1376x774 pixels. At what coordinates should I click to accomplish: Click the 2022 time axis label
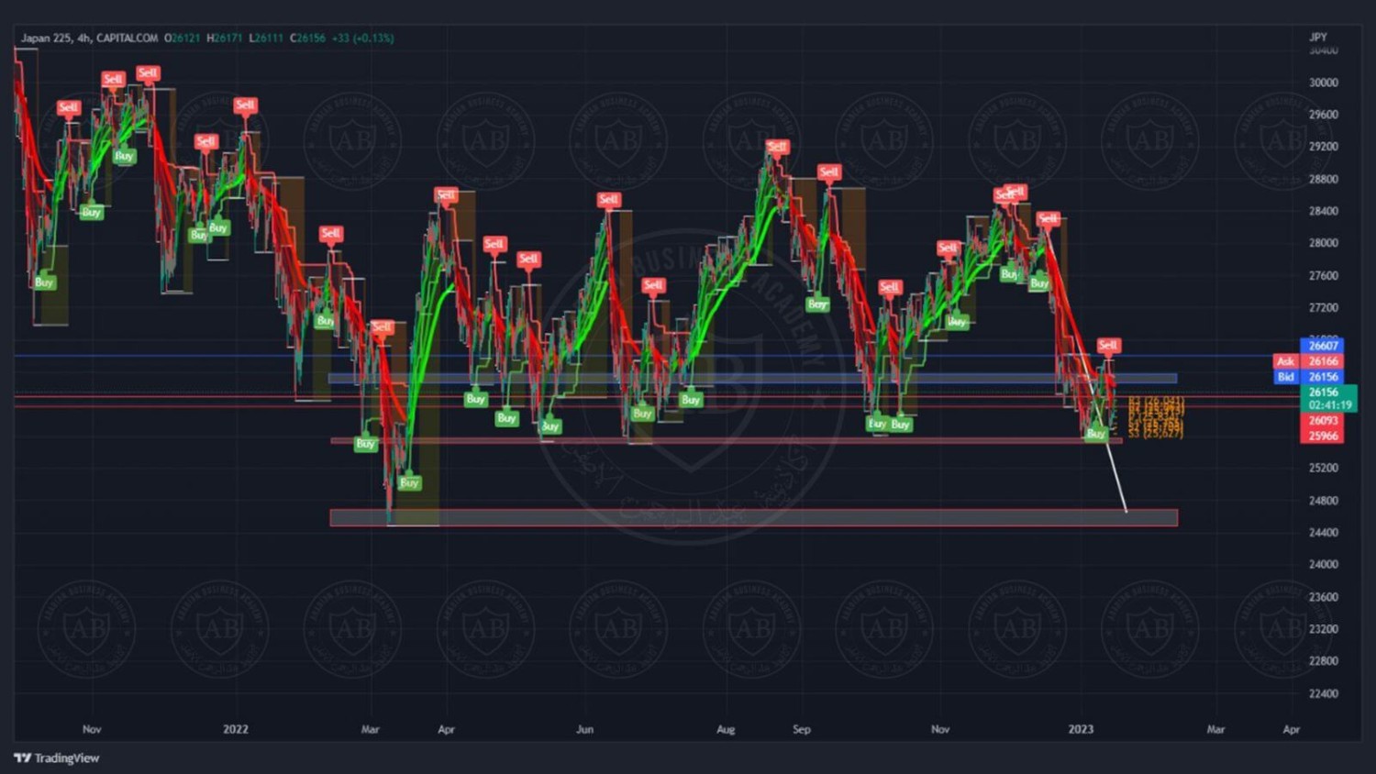236,730
